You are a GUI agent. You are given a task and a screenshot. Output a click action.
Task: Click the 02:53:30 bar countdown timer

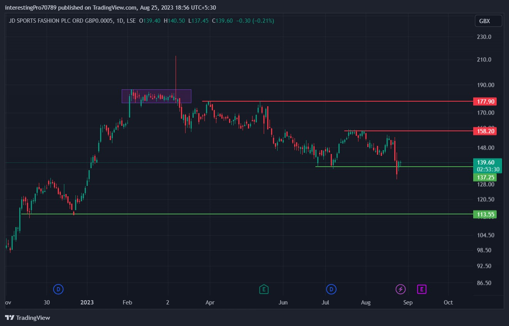pos(487,169)
